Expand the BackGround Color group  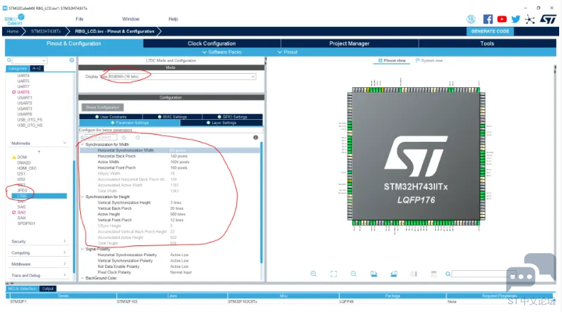(x=82, y=279)
